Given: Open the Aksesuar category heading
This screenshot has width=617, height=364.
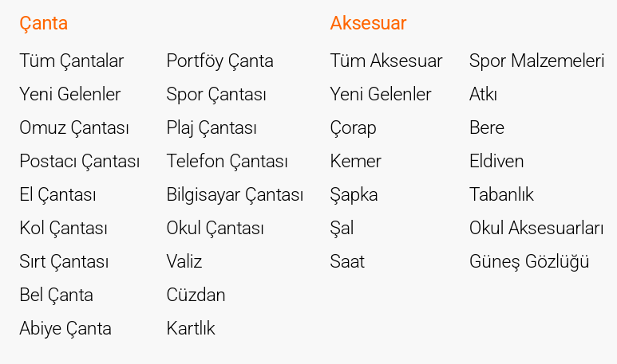Looking at the screenshot, I should [368, 23].
